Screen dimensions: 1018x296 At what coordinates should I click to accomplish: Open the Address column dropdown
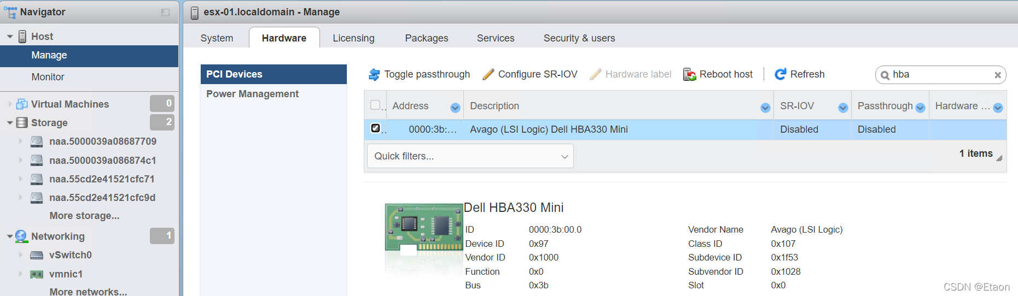(455, 108)
